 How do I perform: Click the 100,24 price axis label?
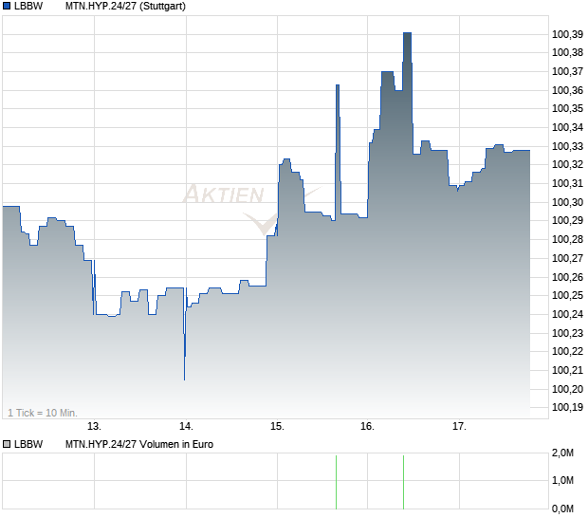[x=567, y=314]
